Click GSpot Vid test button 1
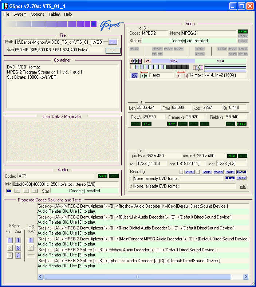Screen dimensions: 256x287 tap(10, 240)
